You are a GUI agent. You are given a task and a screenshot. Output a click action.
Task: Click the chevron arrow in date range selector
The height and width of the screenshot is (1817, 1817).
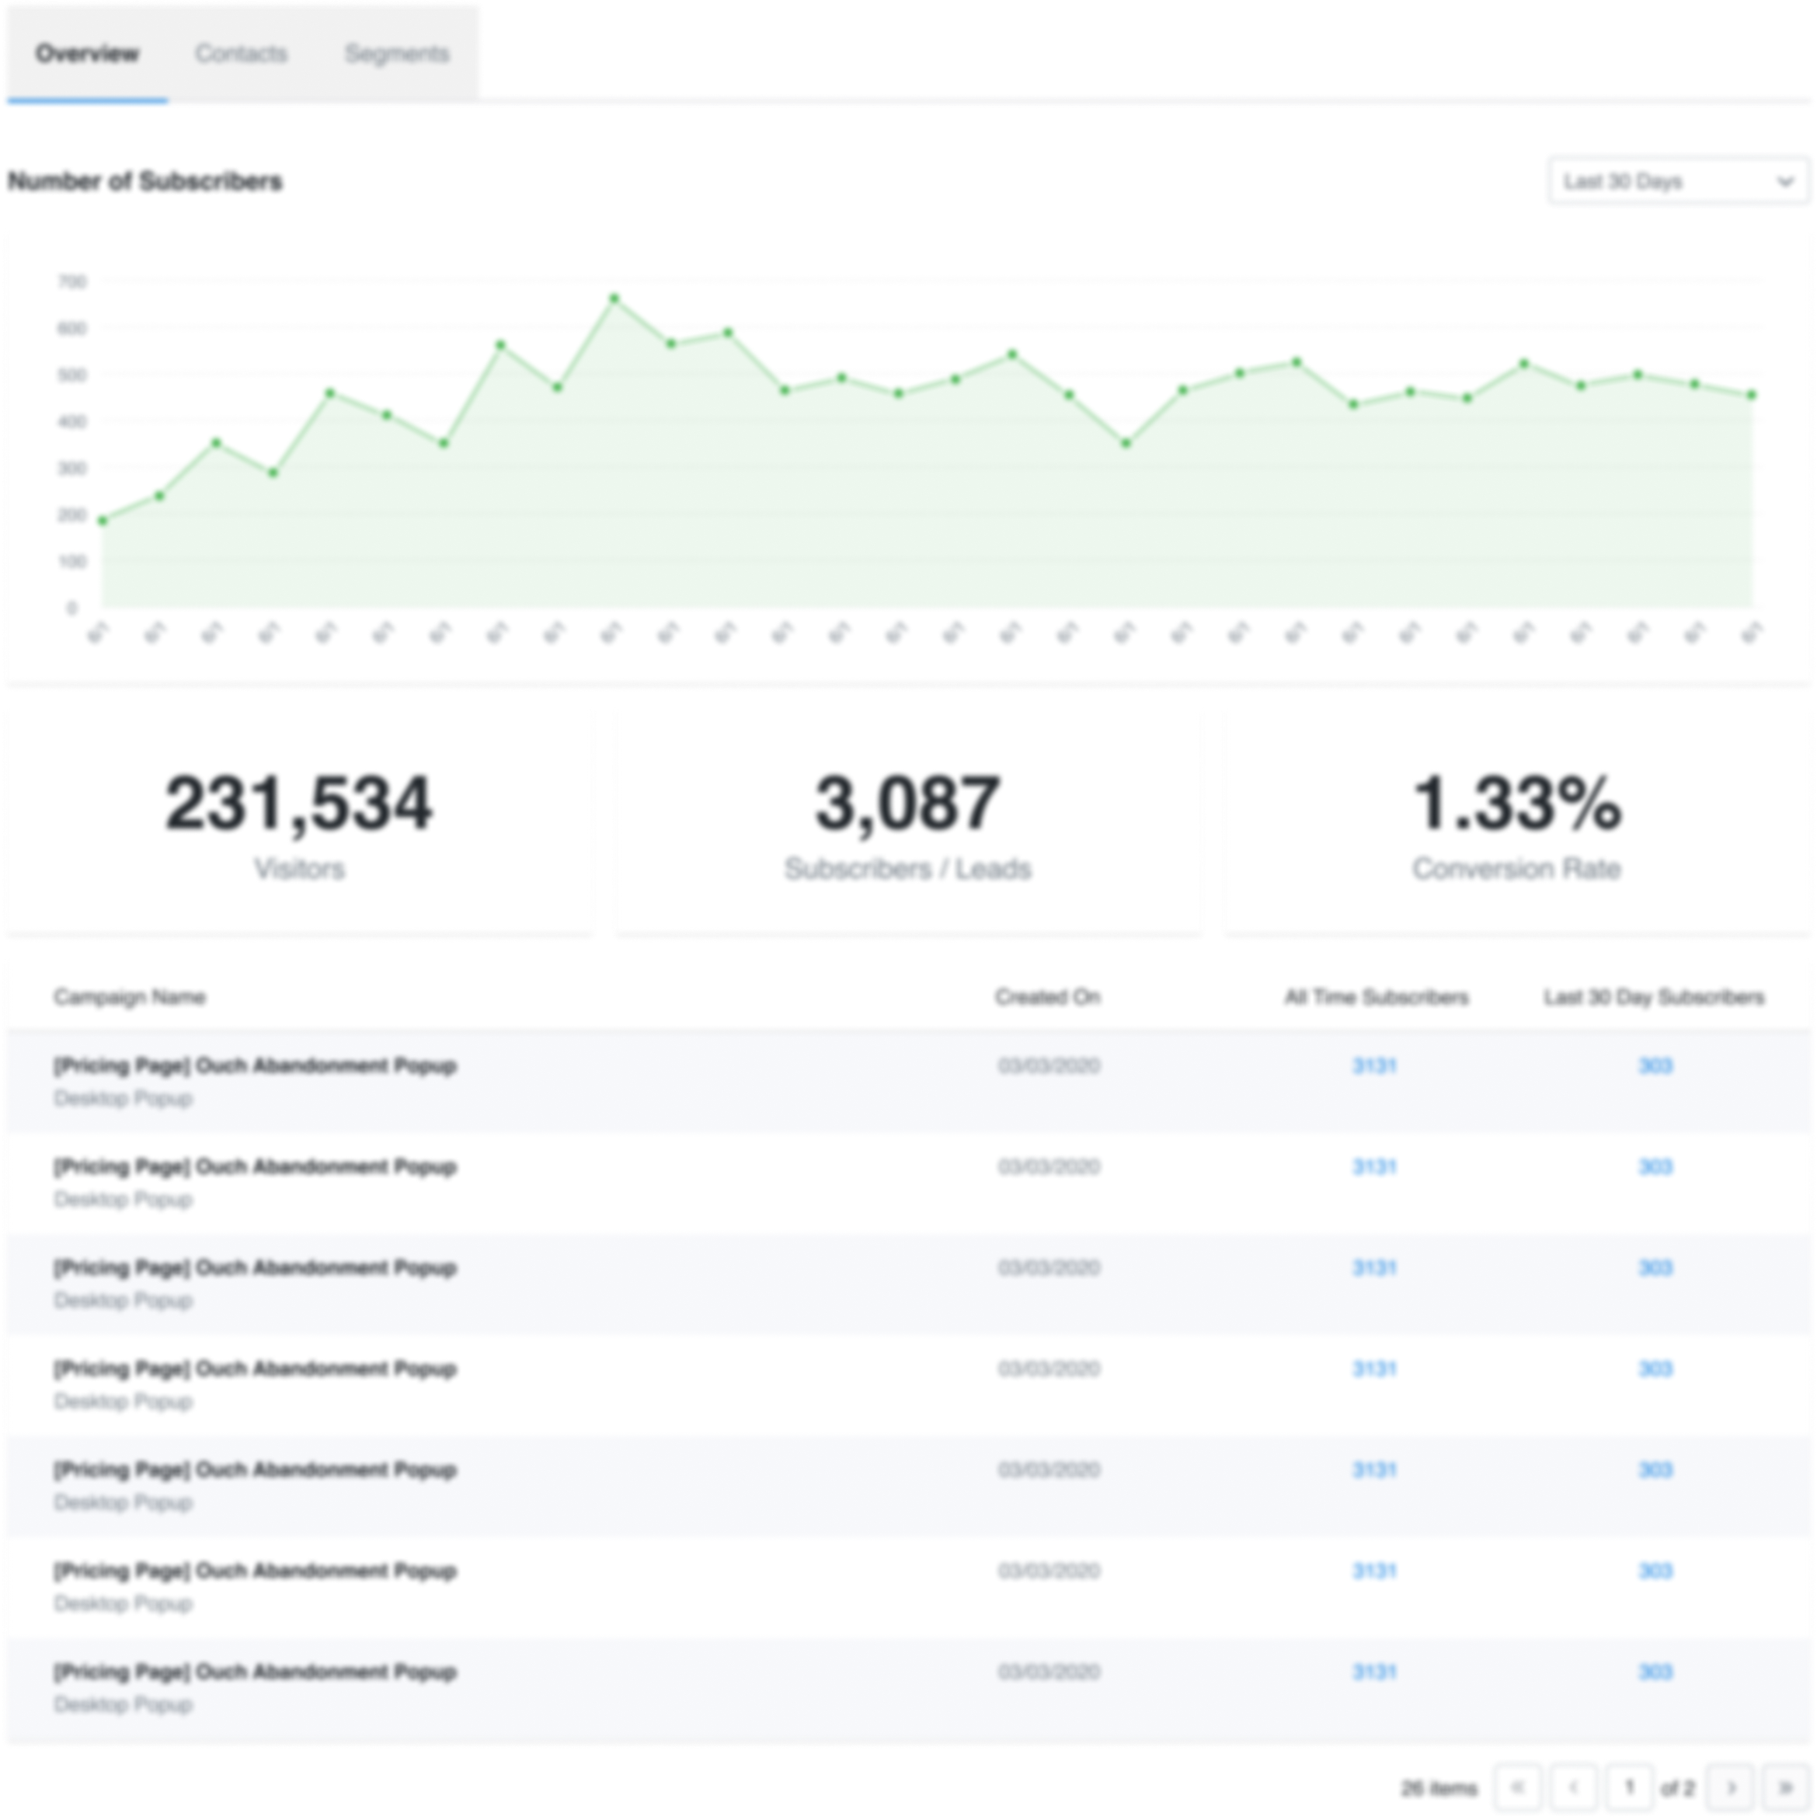[1784, 182]
